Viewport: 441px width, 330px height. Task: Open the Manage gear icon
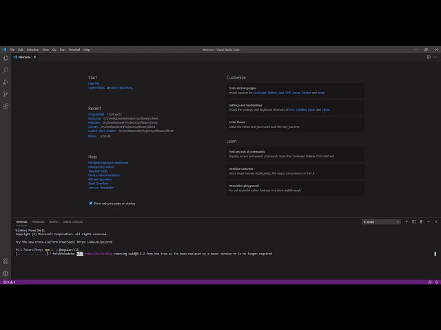click(6, 273)
